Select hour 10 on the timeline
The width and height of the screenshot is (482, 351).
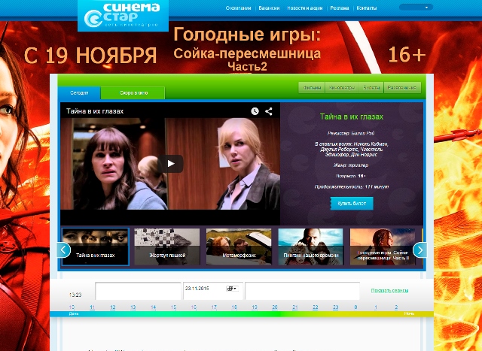(x=72, y=307)
